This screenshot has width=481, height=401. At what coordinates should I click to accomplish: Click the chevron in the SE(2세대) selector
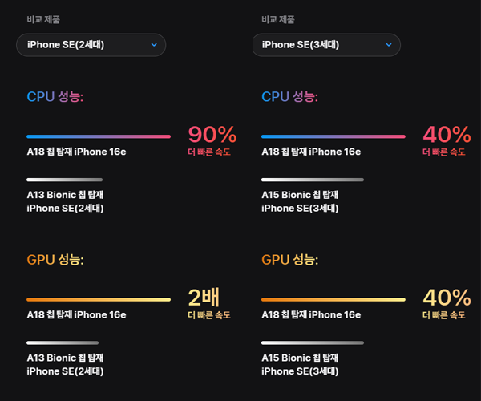click(x=154, y=45)
